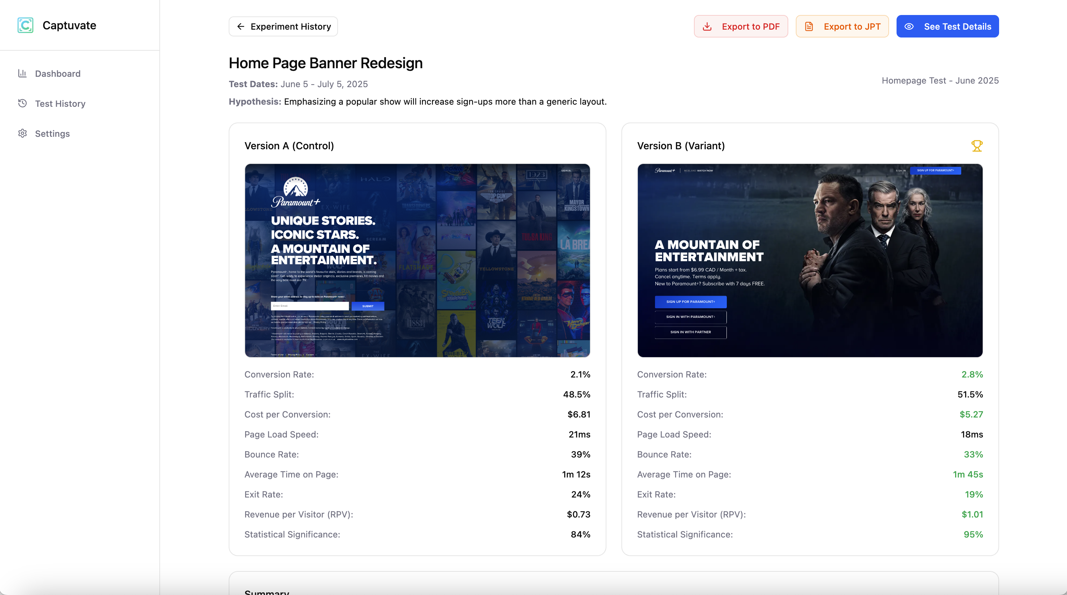
Task: Open the Version A control banner preview
Action: pos(417,260)
